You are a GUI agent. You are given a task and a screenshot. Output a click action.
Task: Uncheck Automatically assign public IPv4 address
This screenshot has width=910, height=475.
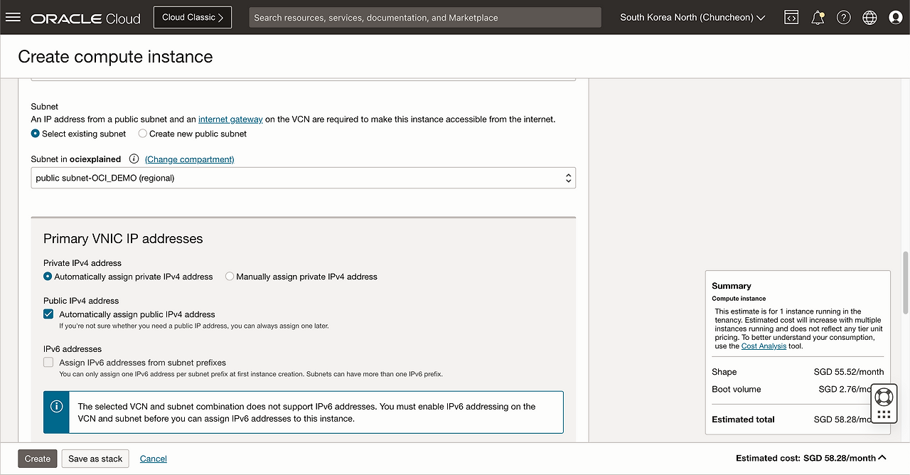[x=48, y=314]
